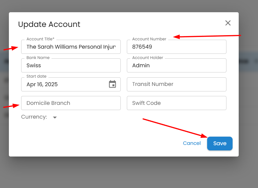Open the Start date calendar picker
Viewport: 258px width, 188px height.
[x=112, y=84]
